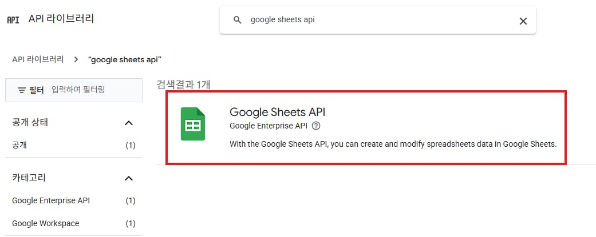Select the 공개 filter option
The height and width of the screenshot is (237, 596).
pyautogui.click(x=19, y=145)
